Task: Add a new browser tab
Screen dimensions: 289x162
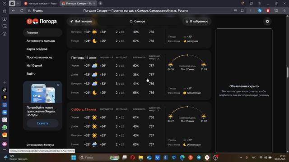Action: tap(100, 3)
